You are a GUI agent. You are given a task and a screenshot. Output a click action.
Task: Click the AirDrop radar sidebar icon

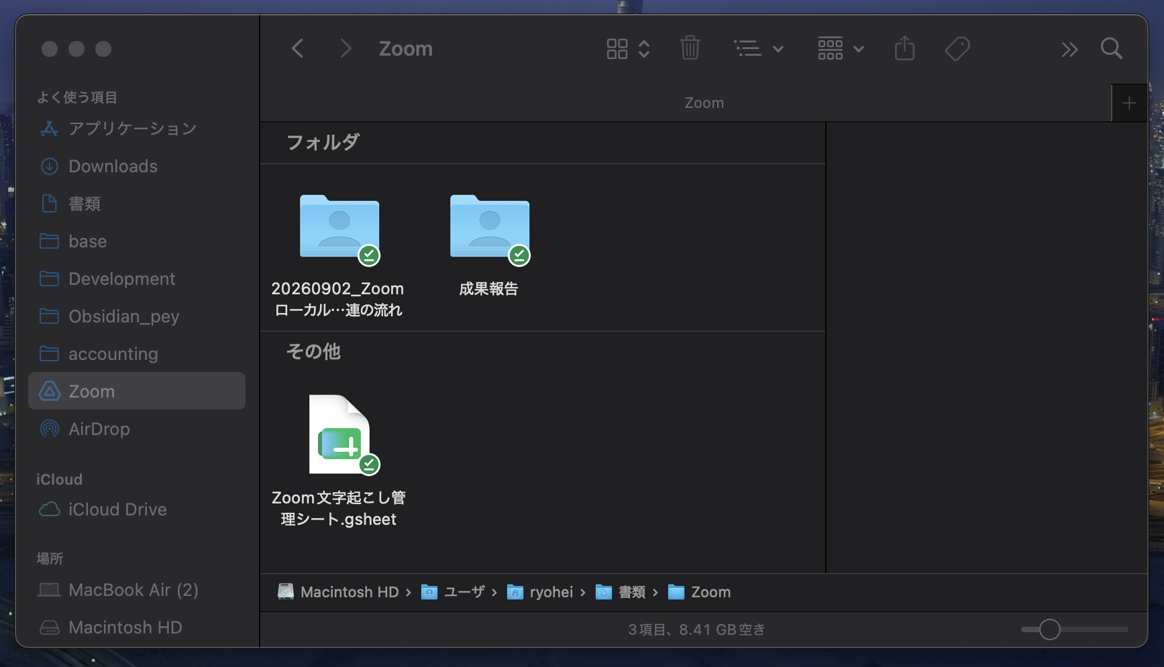tap(49, 428)
